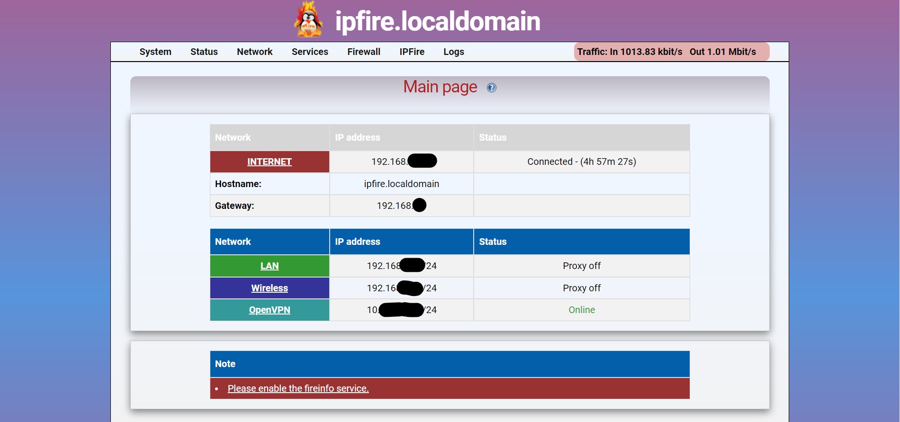Click the OpenVPN 'Online' status
Image resolution: width=900 pixels, height=422 pixels.
pos(582,310)
